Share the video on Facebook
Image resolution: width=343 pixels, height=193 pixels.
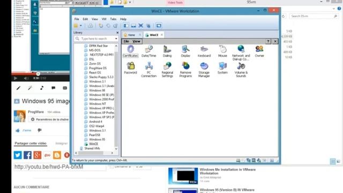point(27,155)
